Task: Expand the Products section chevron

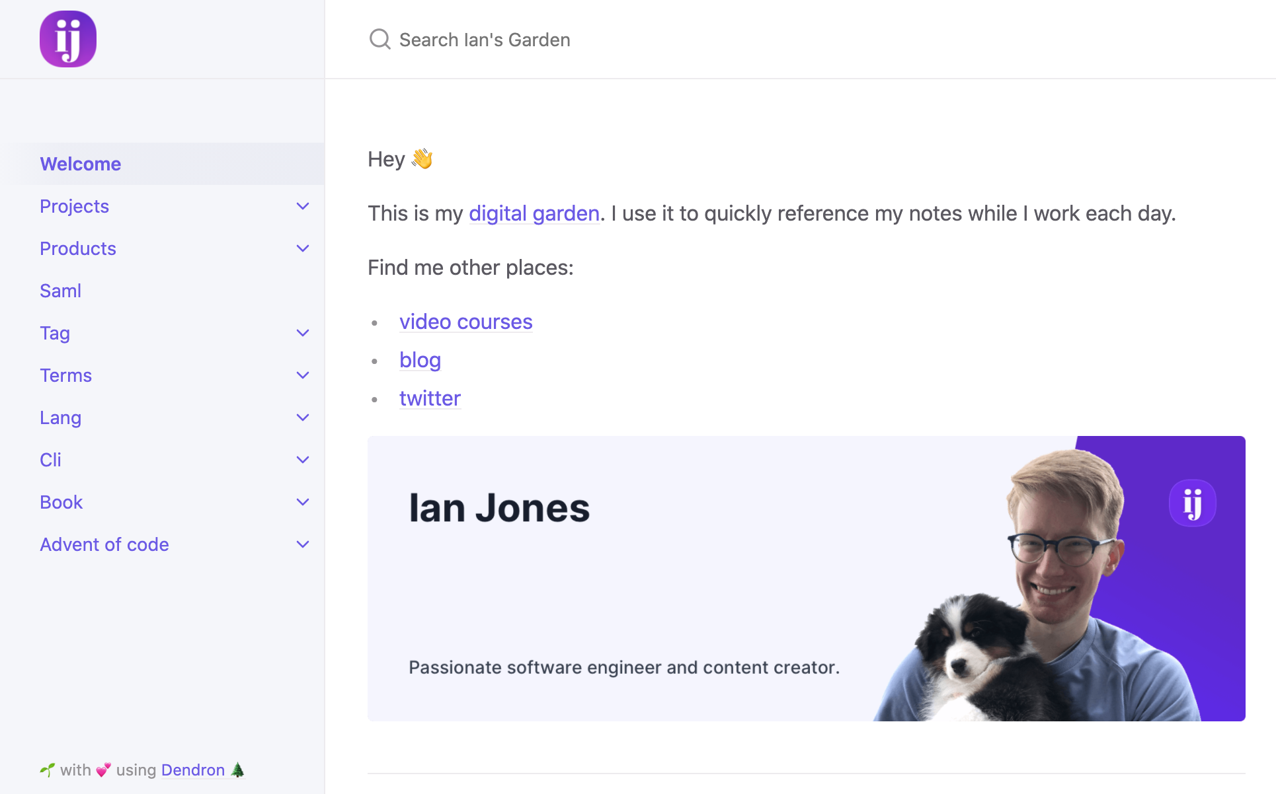Action: click(x=303, y=248)
